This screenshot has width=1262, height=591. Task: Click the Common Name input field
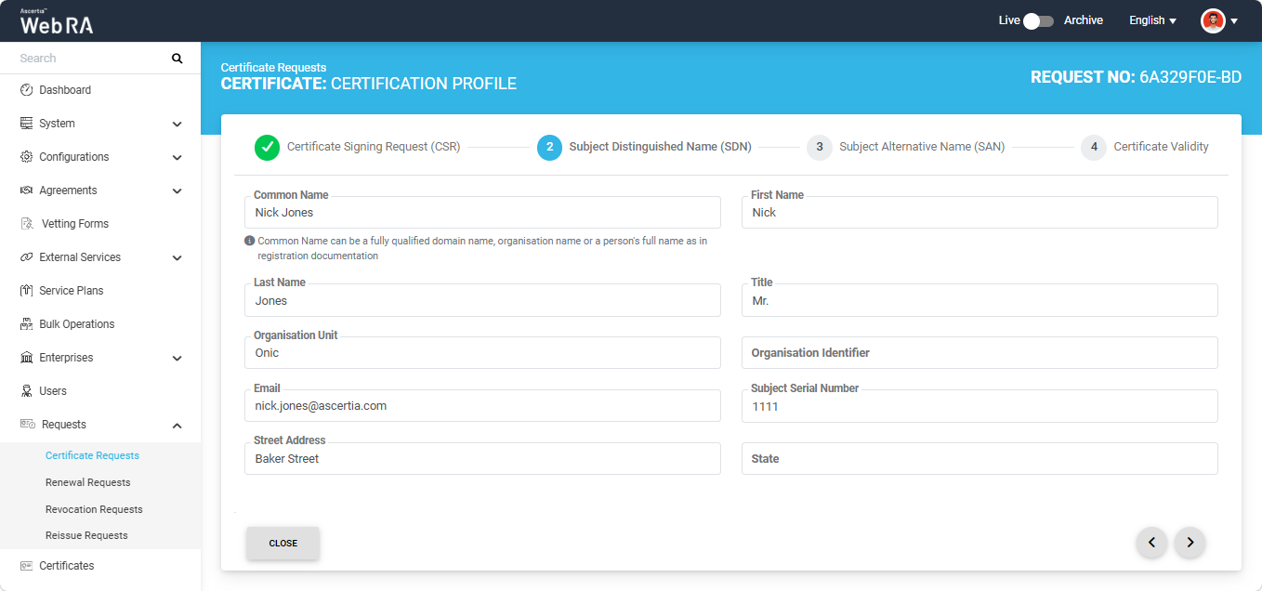pos(482,212)
